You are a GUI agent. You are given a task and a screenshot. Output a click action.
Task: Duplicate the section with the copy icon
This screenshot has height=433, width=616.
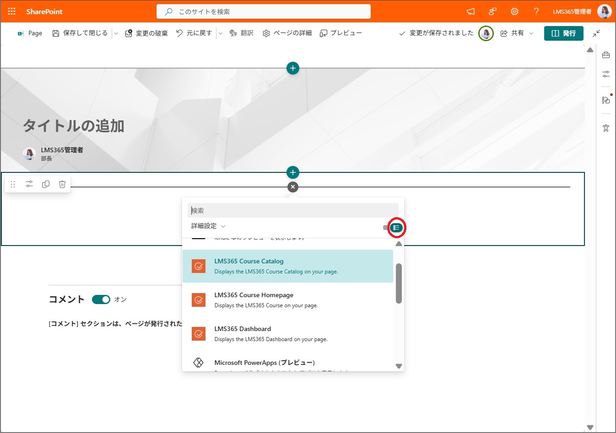(x=46, y=184)
